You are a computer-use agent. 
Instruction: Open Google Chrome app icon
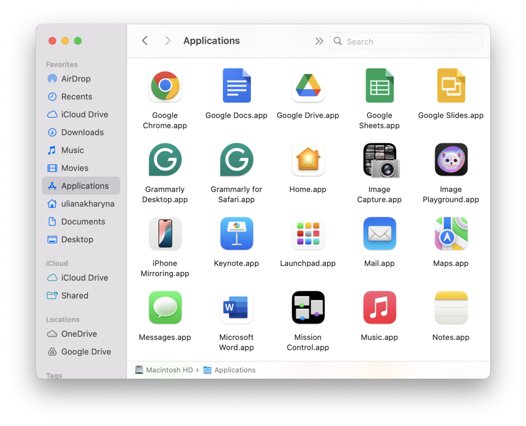(x=165, y=85)
